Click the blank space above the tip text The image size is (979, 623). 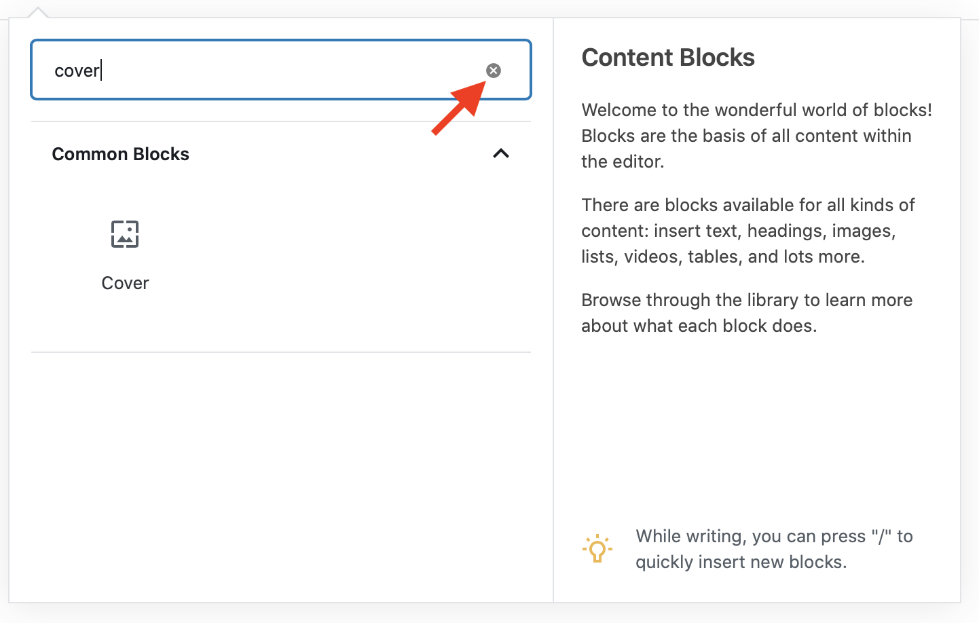point(756,434)
